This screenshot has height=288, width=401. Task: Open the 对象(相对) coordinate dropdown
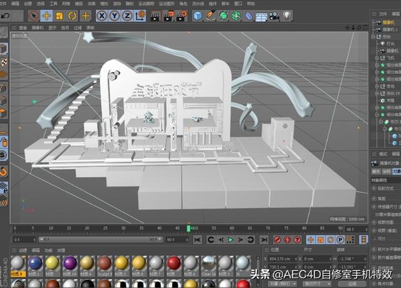283,284
